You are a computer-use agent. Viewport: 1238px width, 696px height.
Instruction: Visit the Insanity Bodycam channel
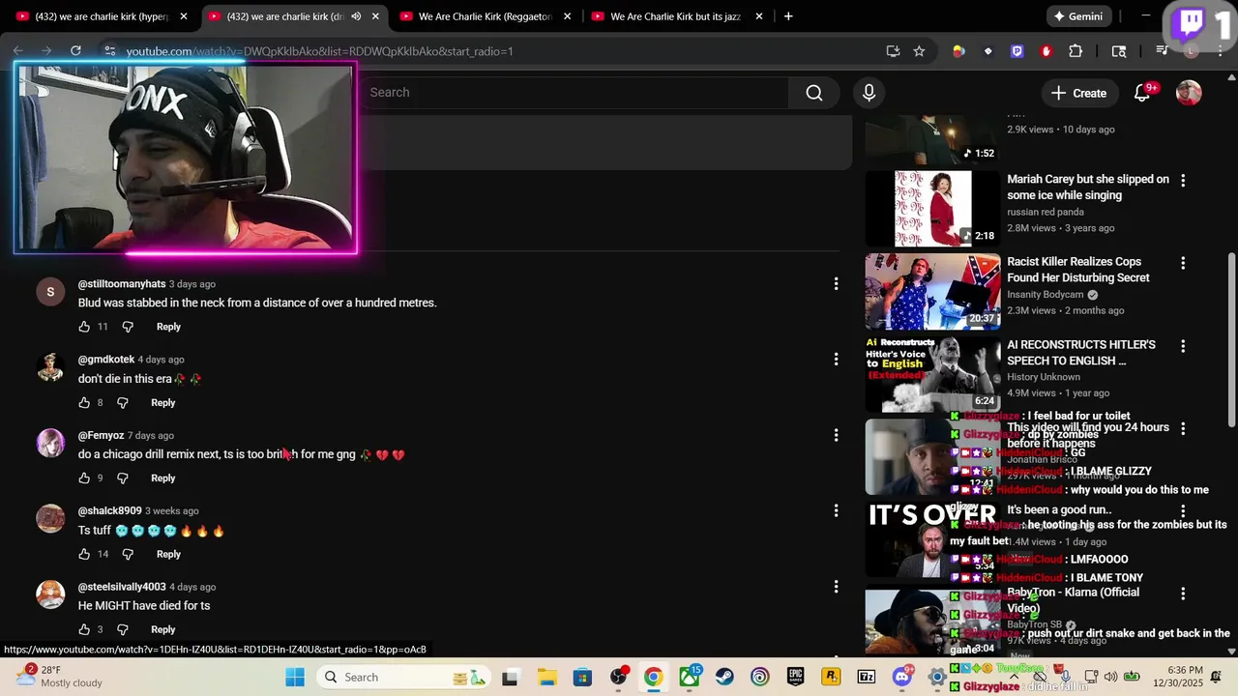[x=1045, y=295]
